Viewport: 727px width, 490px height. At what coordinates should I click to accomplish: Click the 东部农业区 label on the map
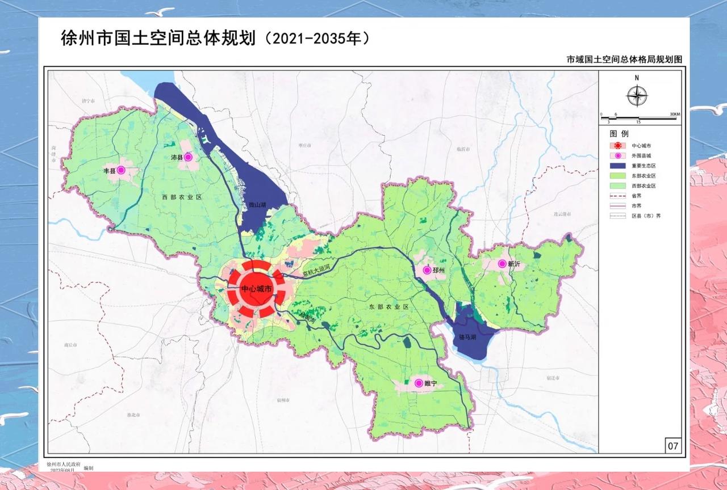point(388,306)
